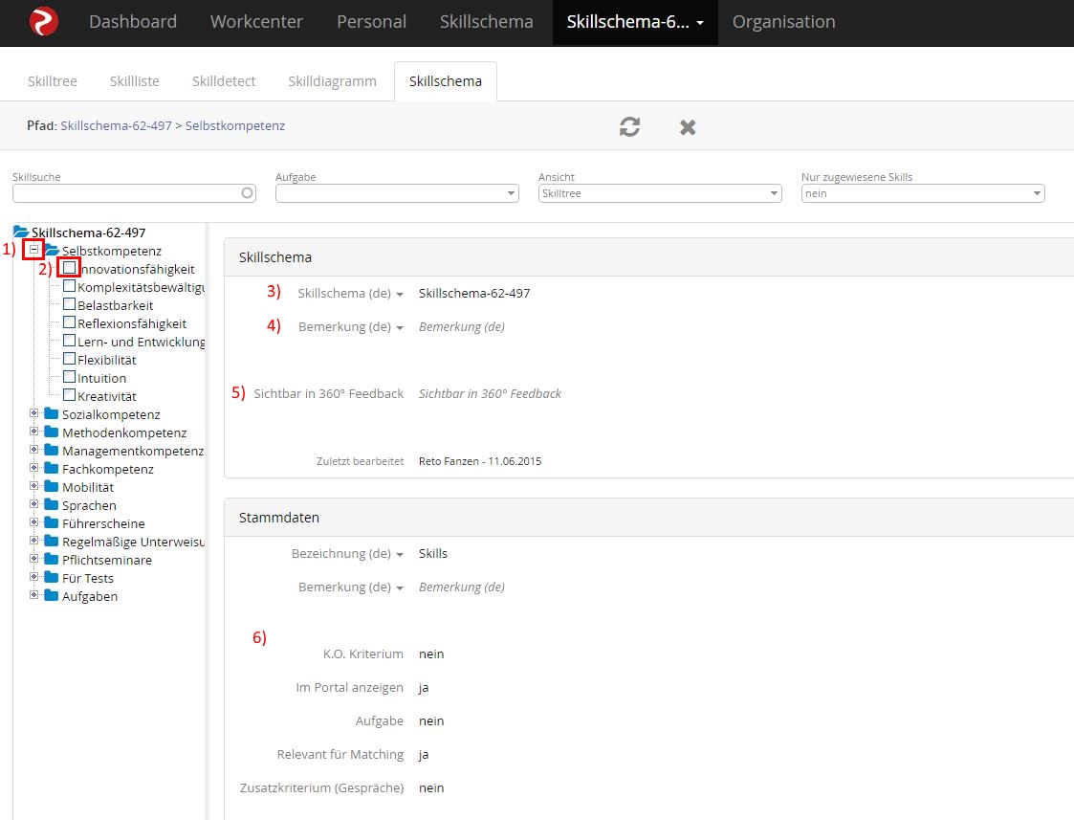Click the Methodenkompetenz folder icon
The height and width of the screenshot is (820, 1074).
click(x=52, y=432)
